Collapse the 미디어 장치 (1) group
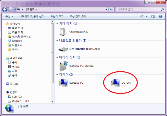 click(57, 58)
